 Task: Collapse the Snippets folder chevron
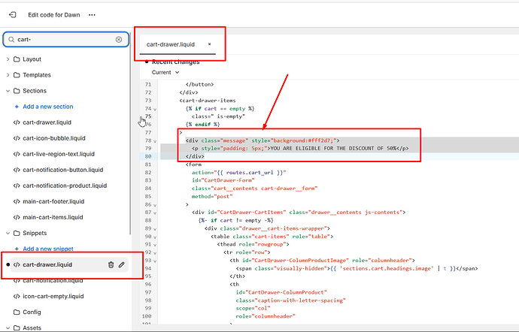[8, 233]
